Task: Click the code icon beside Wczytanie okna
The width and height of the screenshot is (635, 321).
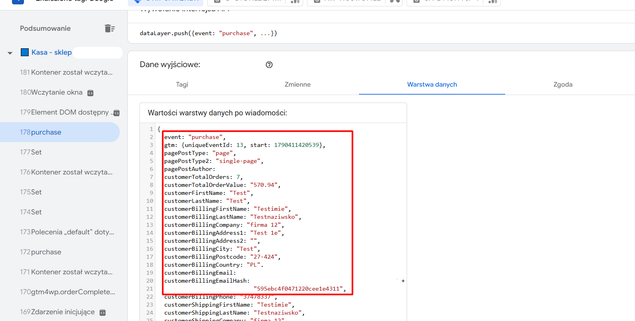Action: (x=91, y=93)
